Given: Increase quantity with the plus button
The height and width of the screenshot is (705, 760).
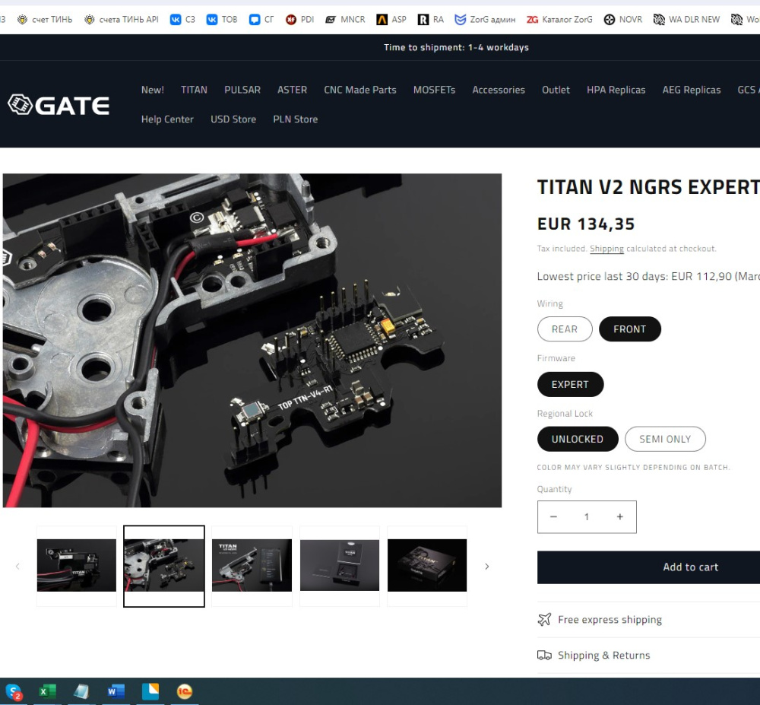Looking at the screenshot, I should [x=620, y=517].
